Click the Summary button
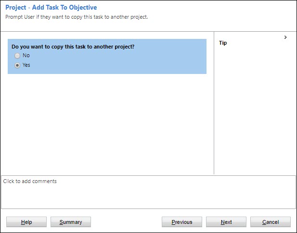This screenshot has height=233, width=297. point(70,222)
